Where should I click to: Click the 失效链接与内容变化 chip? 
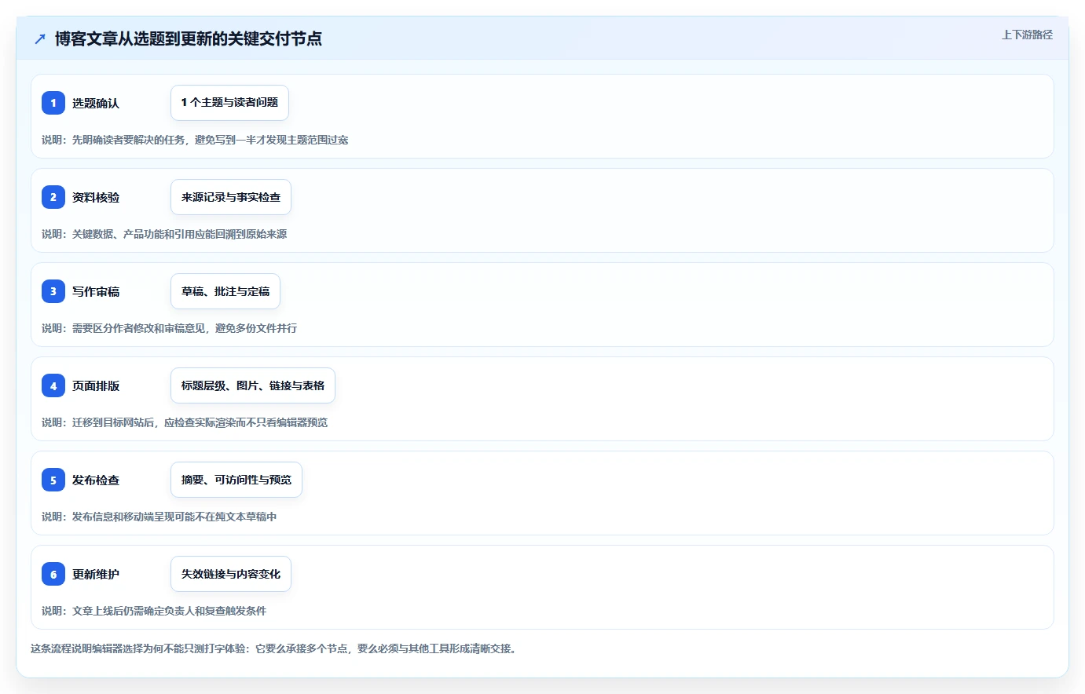231,574
